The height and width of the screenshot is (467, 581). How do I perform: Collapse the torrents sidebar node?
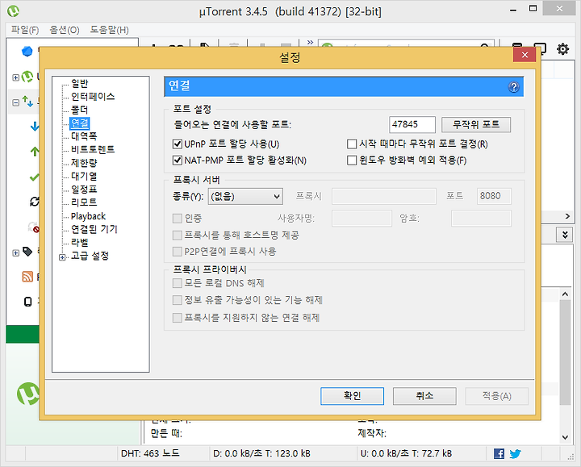click(15, 102)
